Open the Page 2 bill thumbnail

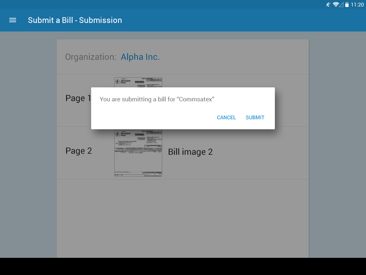138,153
